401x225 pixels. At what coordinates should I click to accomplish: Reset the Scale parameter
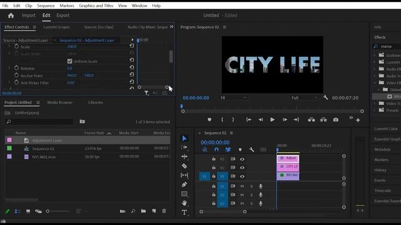coord(132,46)
